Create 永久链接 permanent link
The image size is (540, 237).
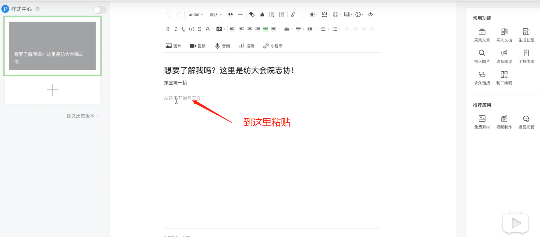coord(482,78)
